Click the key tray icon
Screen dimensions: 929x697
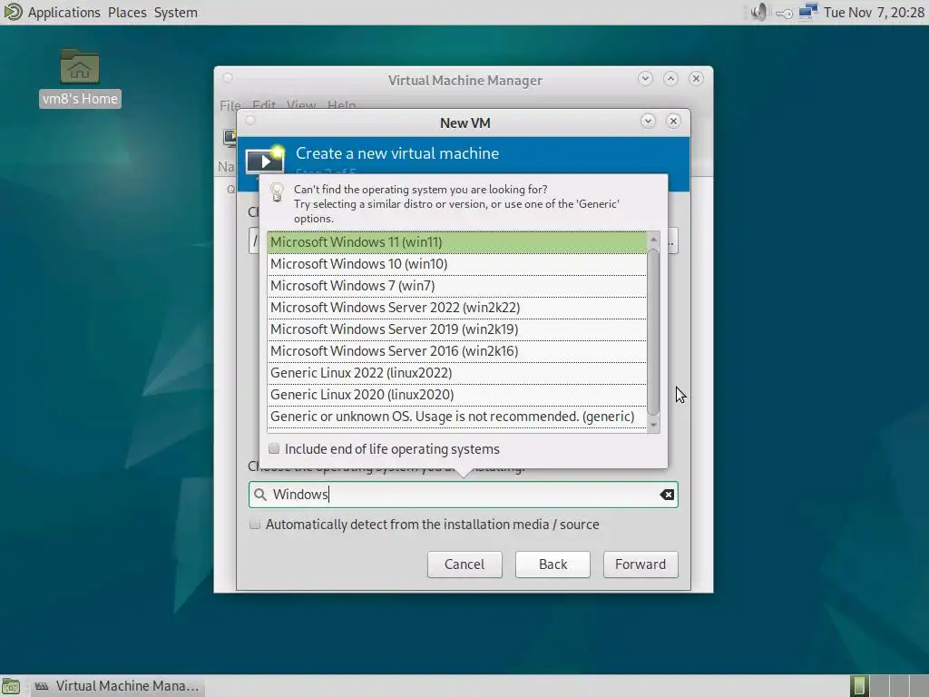(784, 13)
